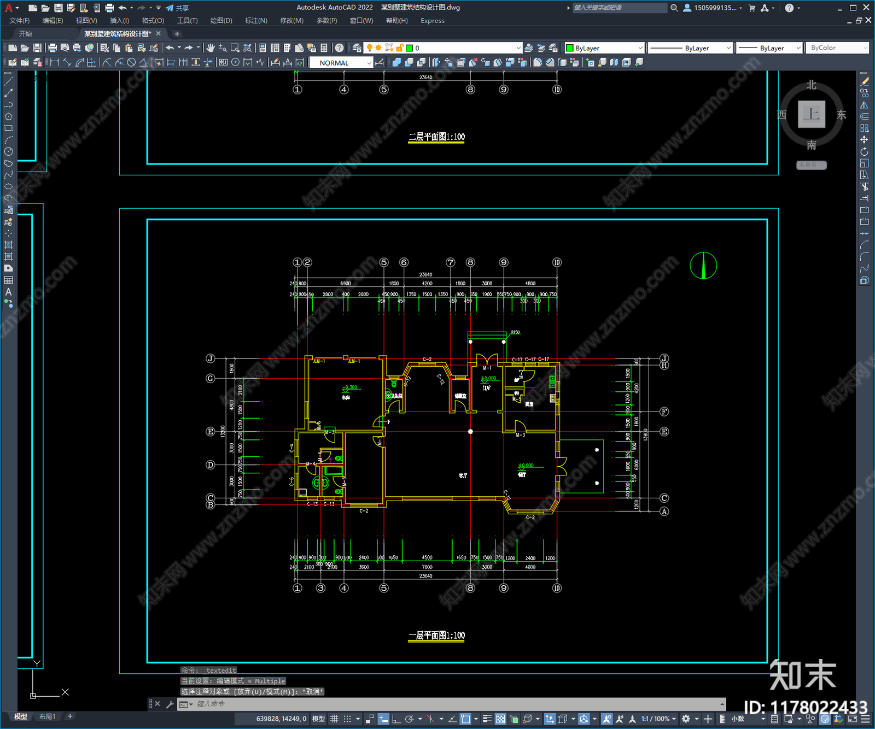Image resolution: width=875 pixels, height=729 pixels.
Task: Toggle ortho mode in status bar
Action: click(396, 719)
